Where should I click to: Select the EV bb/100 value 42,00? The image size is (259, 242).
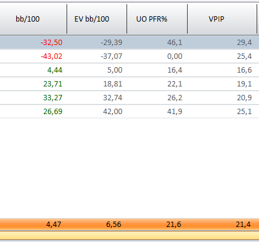pos(113,112)
